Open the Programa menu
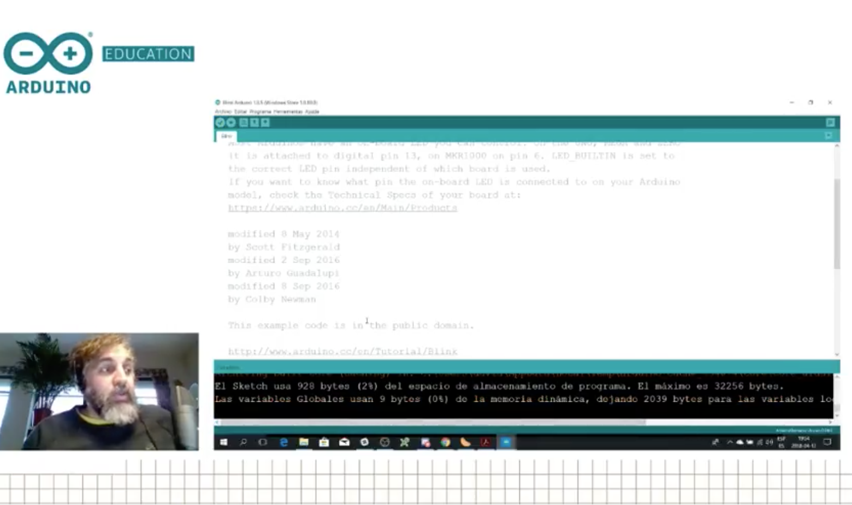Viewport: 852px width, 505px height. (260, 111)
